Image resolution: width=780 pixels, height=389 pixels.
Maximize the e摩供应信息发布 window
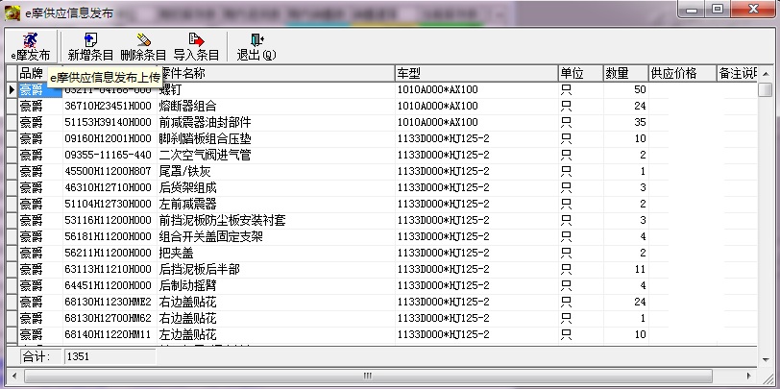(x=718, y=9)
